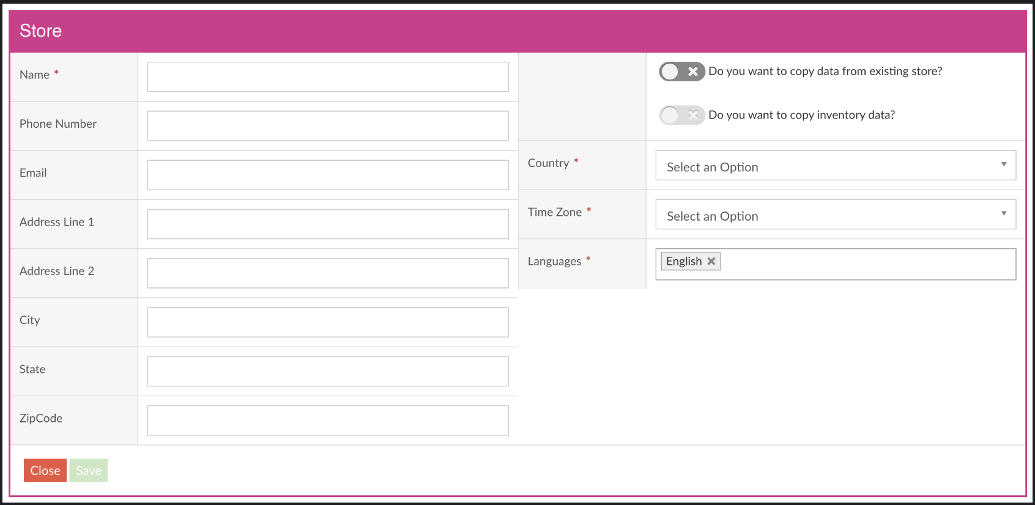This screenshot has height=505, width=1035.
Task: Click into Address Line 2 field
Action: pyautogui.click(x=328, y=273)
